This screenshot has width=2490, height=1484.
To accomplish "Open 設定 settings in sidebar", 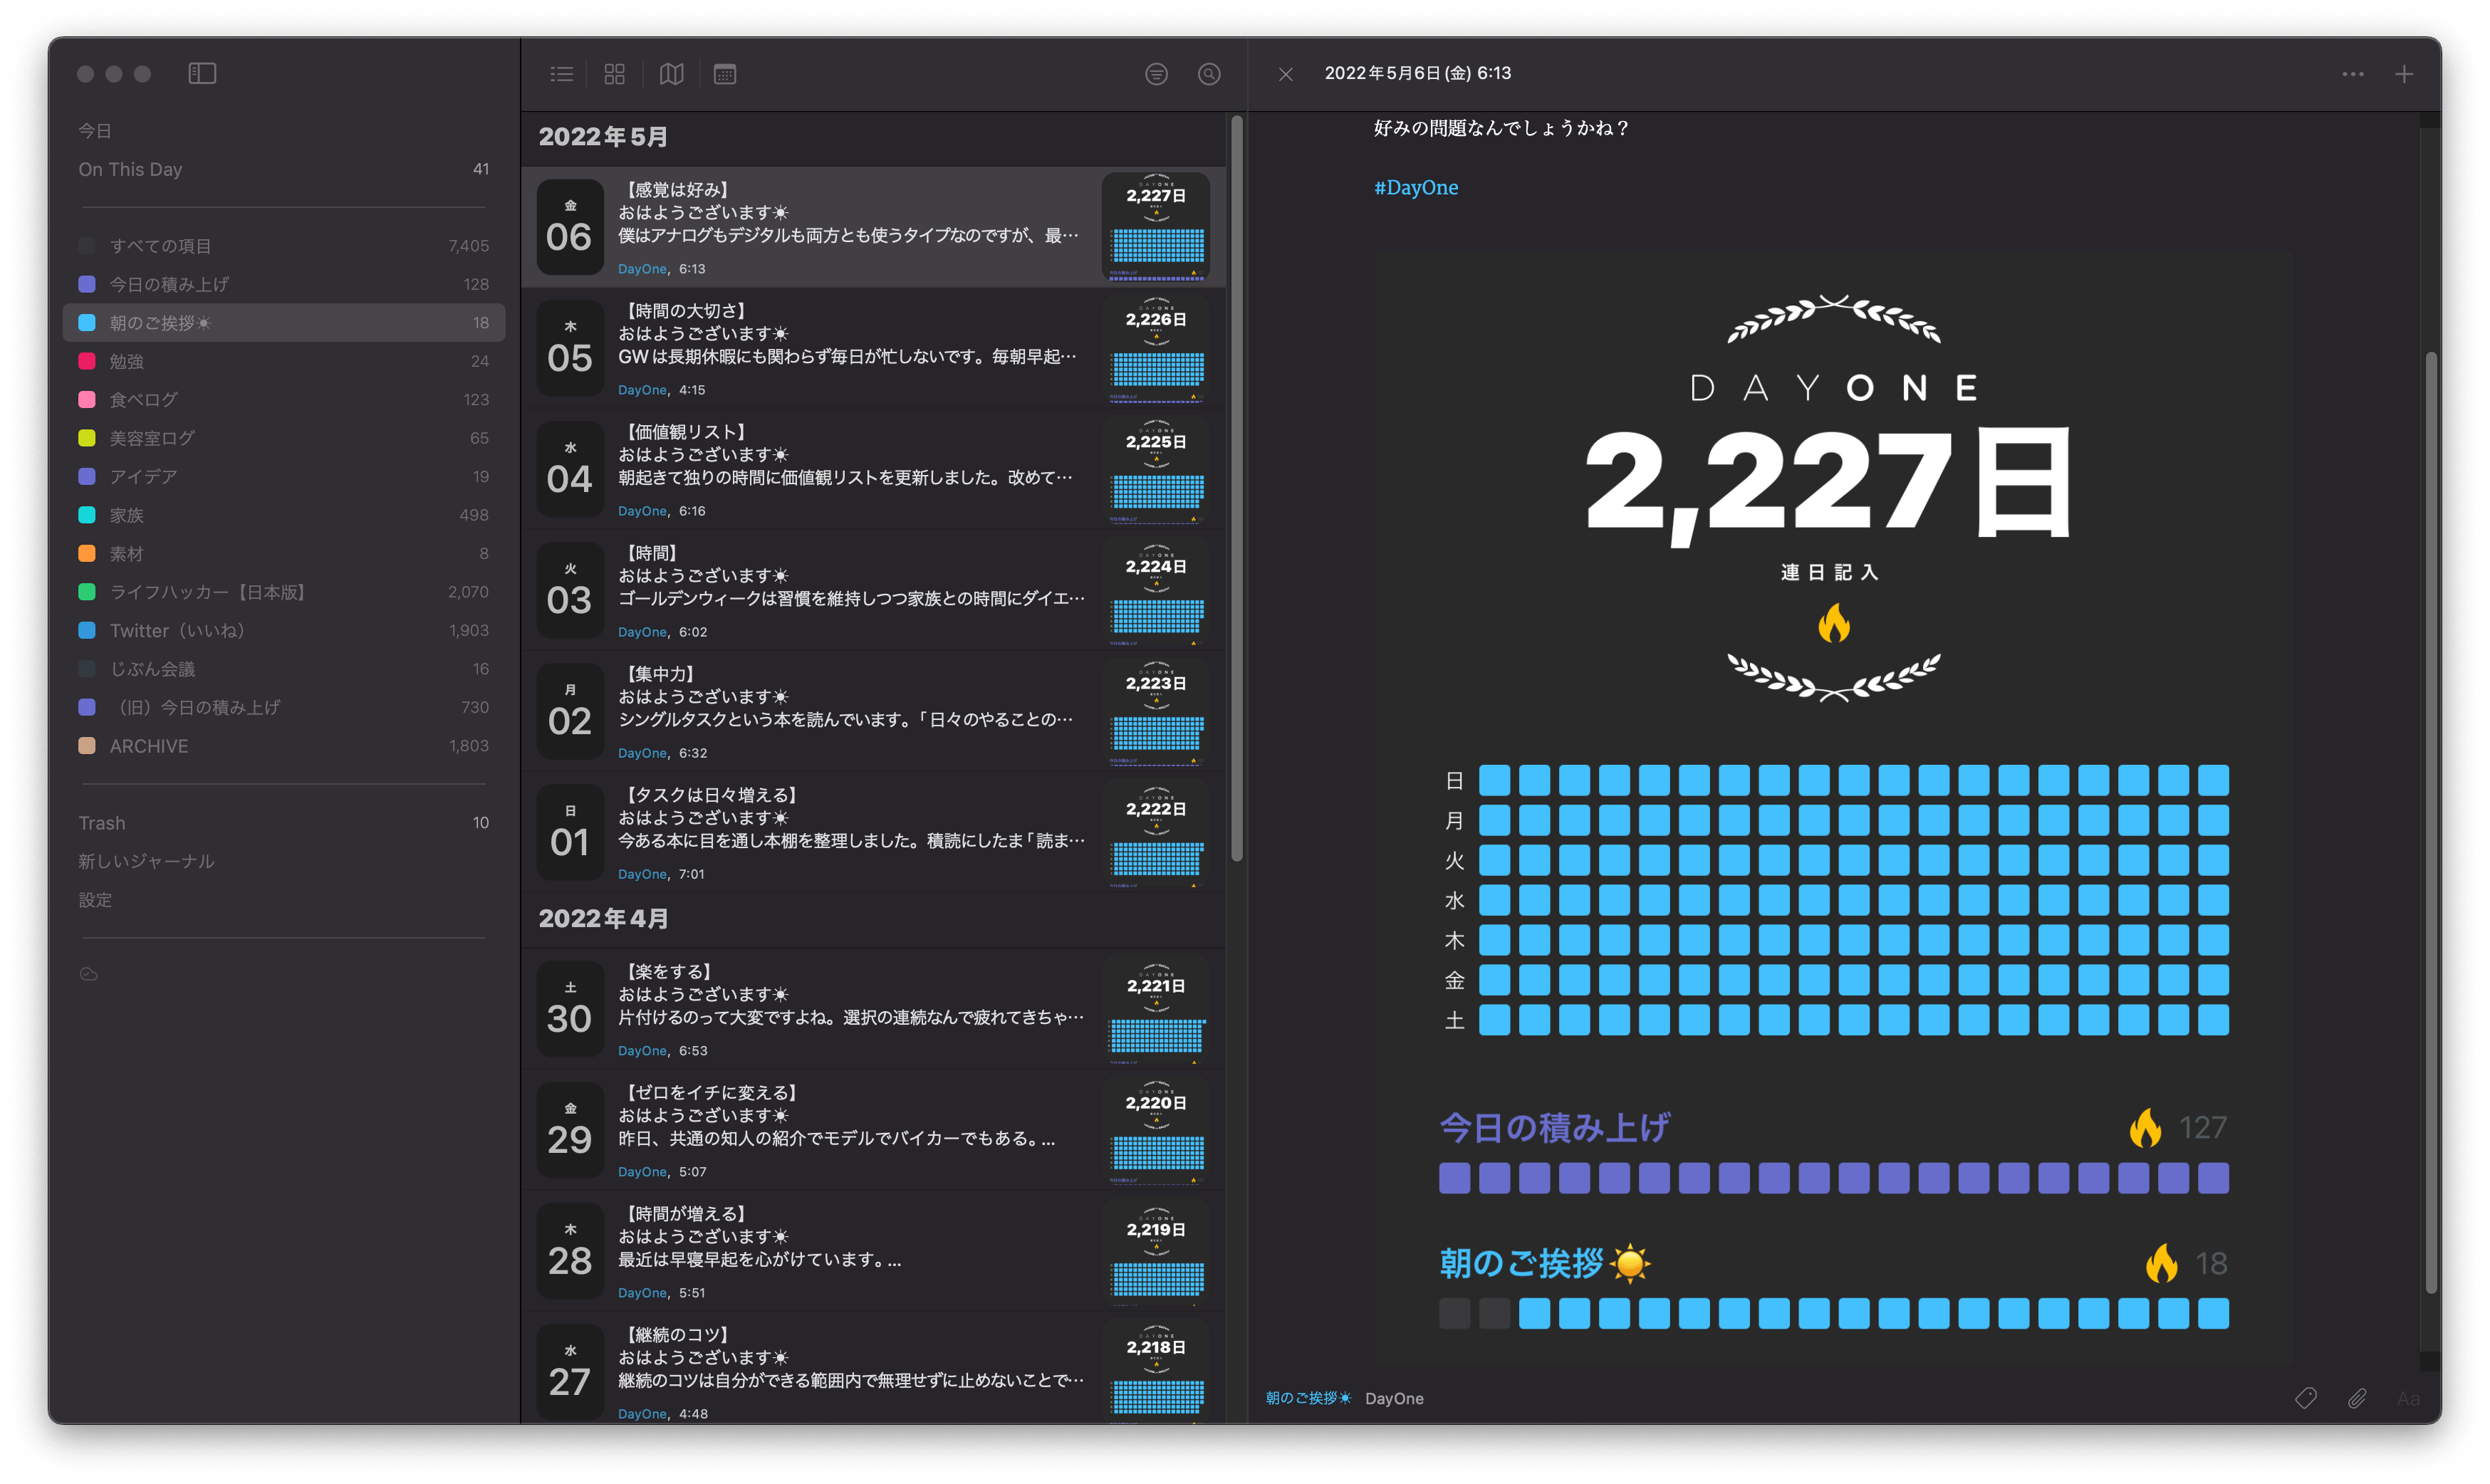I will point(95,900).
